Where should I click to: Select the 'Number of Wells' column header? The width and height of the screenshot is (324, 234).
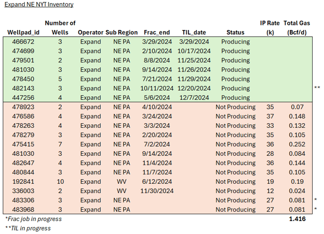point(60,27)
